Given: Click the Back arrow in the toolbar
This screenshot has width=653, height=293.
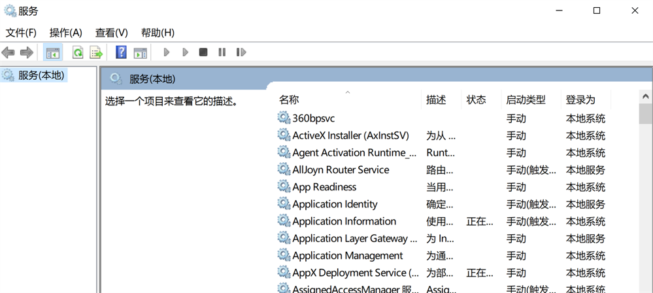Looking at the screenshot, I should pyautogui.click(x=8, y=52).
